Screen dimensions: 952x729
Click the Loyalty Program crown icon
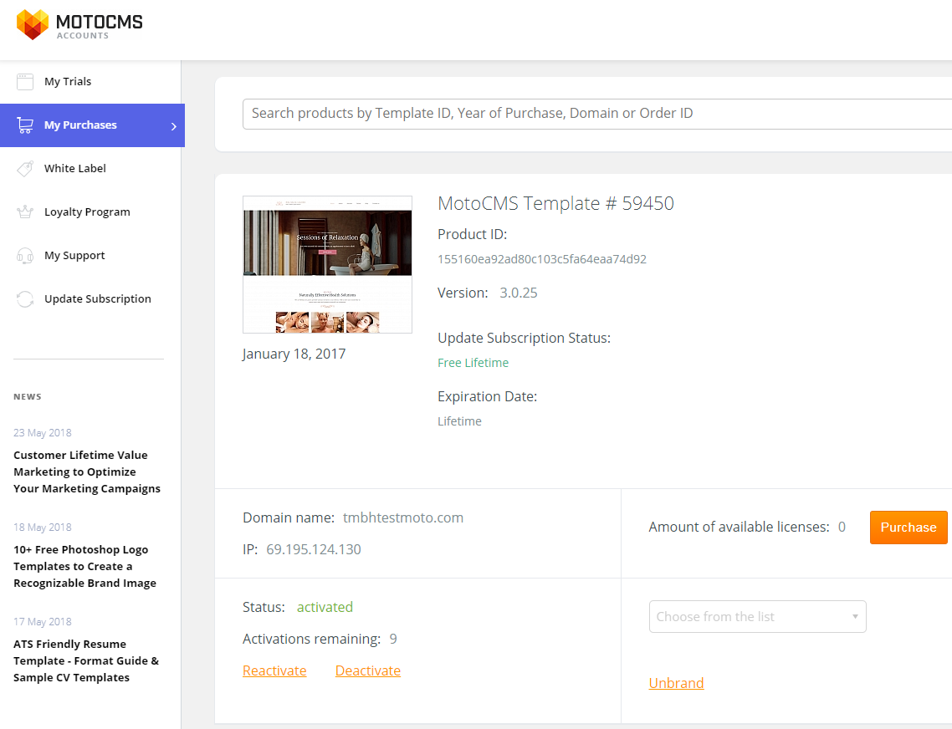(25, 212)
